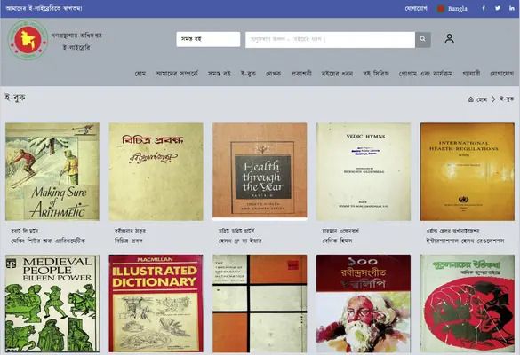Open the LinkedIn social icon
The height and width of the screenshot is (355, 520).
pyautogui.click(x=512, y=8)
